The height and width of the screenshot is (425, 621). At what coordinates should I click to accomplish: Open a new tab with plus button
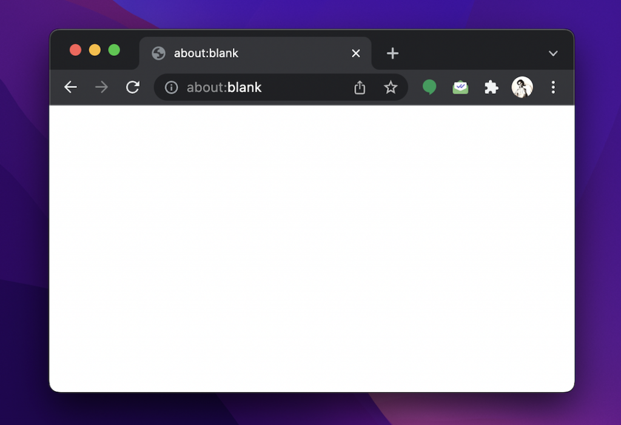[x=392, y=53]
